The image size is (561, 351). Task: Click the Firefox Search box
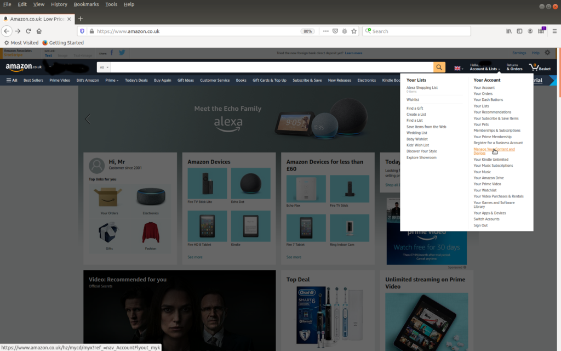tap(416, 31)
